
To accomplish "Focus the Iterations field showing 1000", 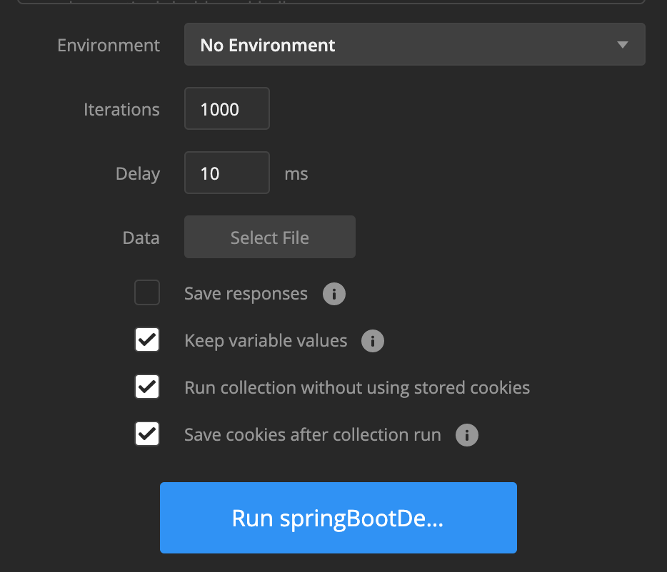I will point(226,109).
